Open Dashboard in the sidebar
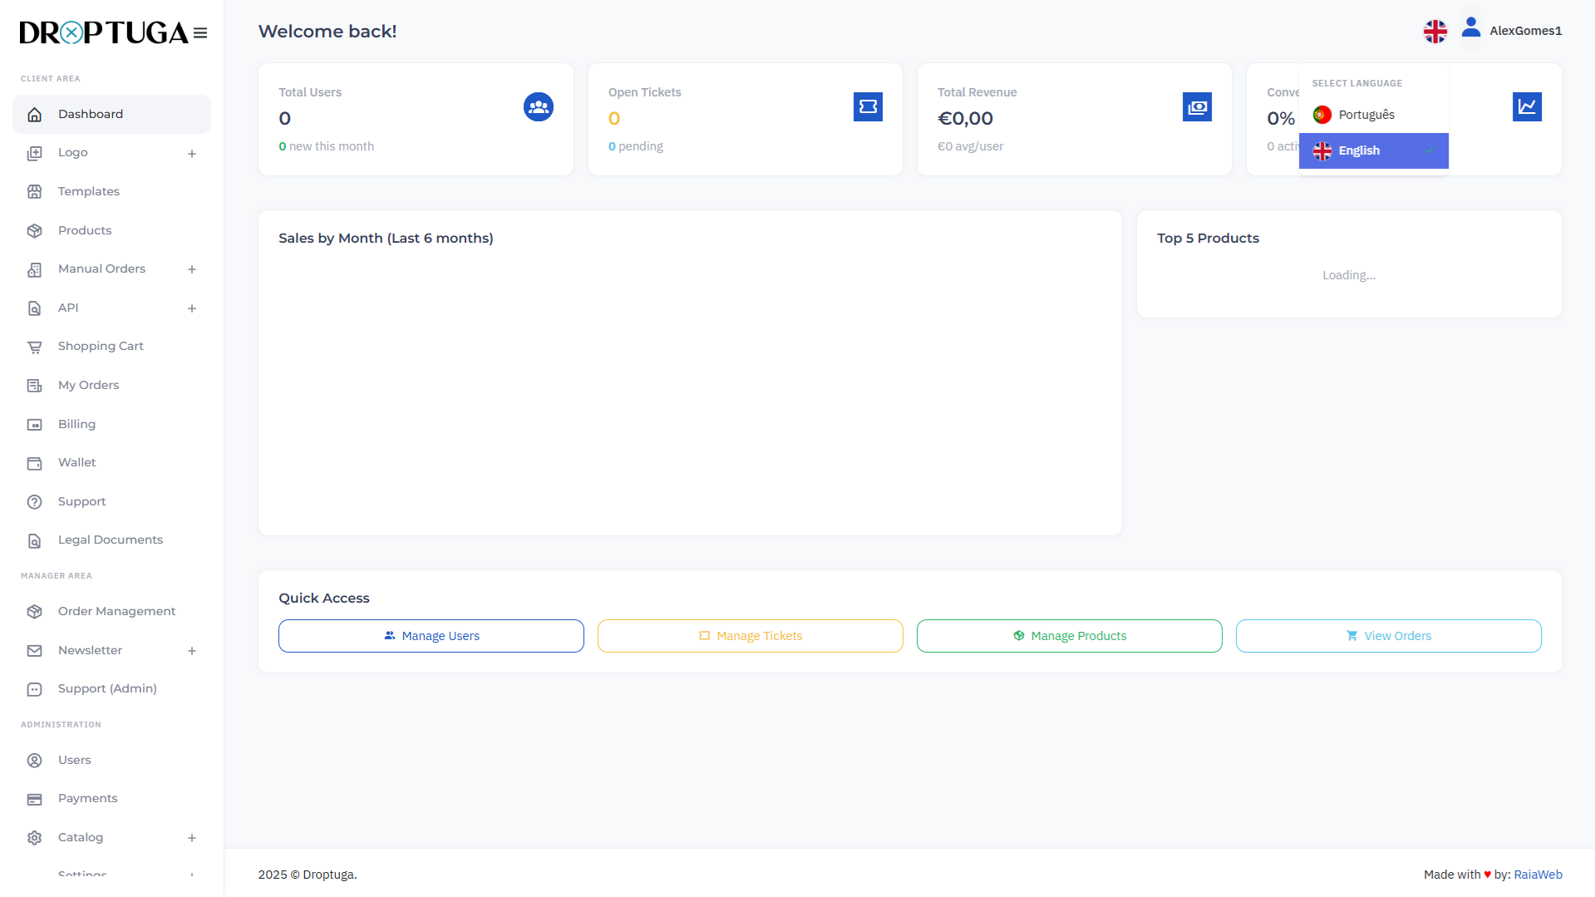 click(x=111, y=114)
